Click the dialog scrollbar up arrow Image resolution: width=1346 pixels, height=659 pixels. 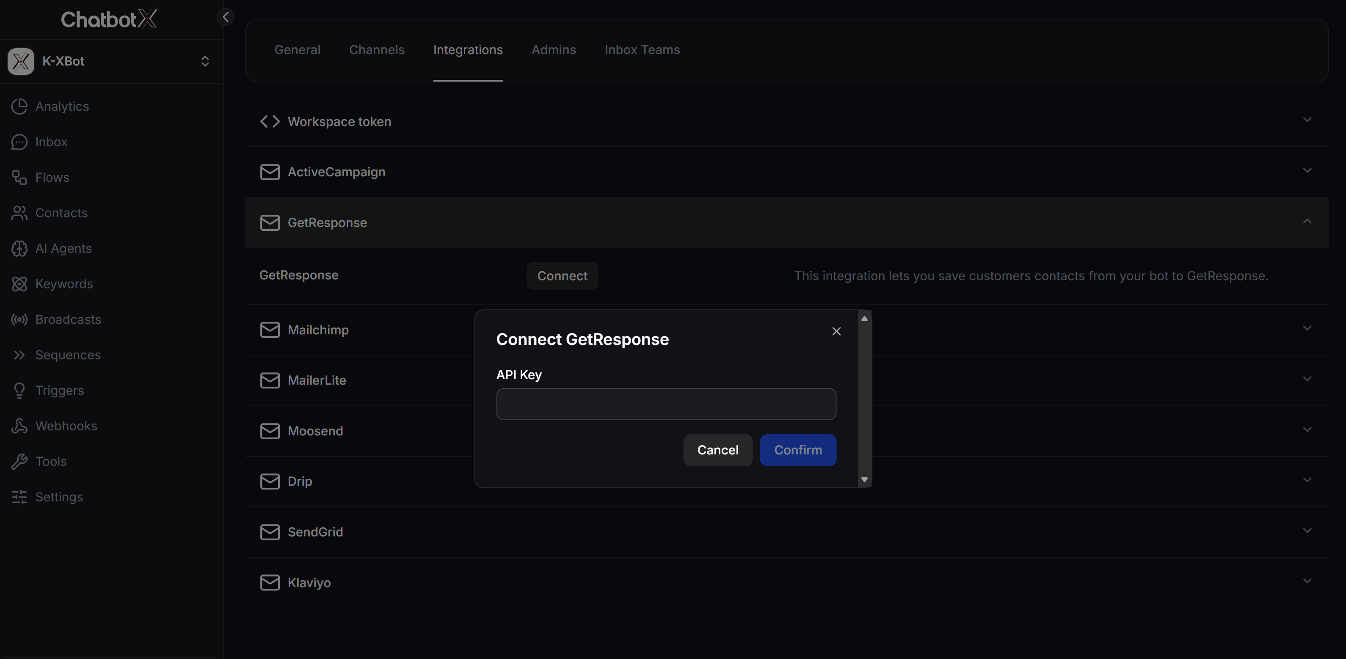click(x=864, y=318)
